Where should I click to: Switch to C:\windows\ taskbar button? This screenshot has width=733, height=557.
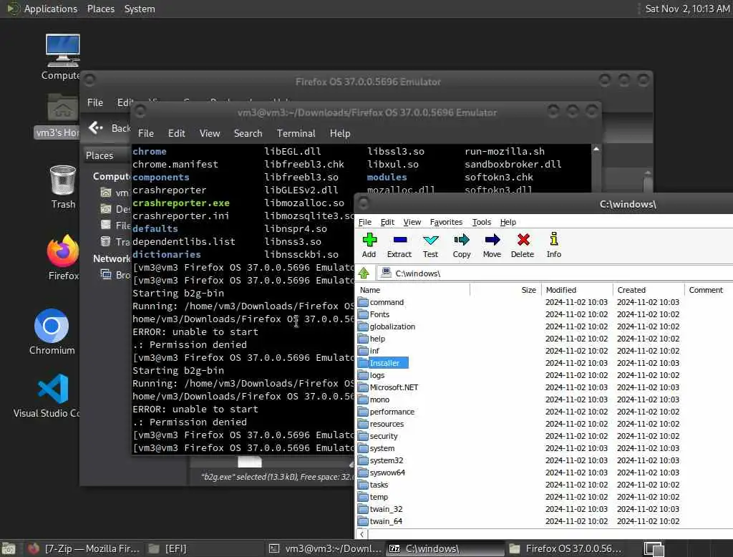(x=445, y=548)
